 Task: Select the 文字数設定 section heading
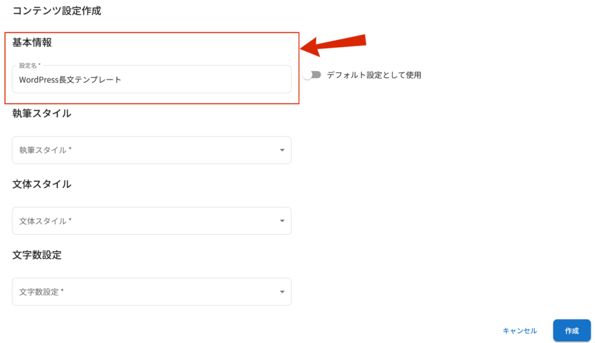tap(37, 255)
